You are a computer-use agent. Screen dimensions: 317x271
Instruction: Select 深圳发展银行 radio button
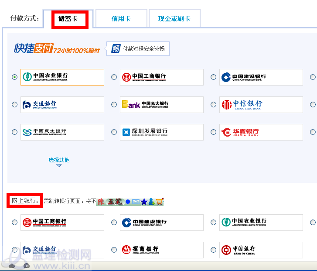pyautogui.click(x=114, y=132)
